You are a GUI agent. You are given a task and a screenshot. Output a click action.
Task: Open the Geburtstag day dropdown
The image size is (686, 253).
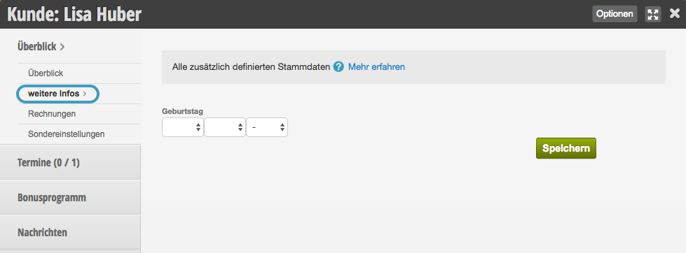coord(182,127)
